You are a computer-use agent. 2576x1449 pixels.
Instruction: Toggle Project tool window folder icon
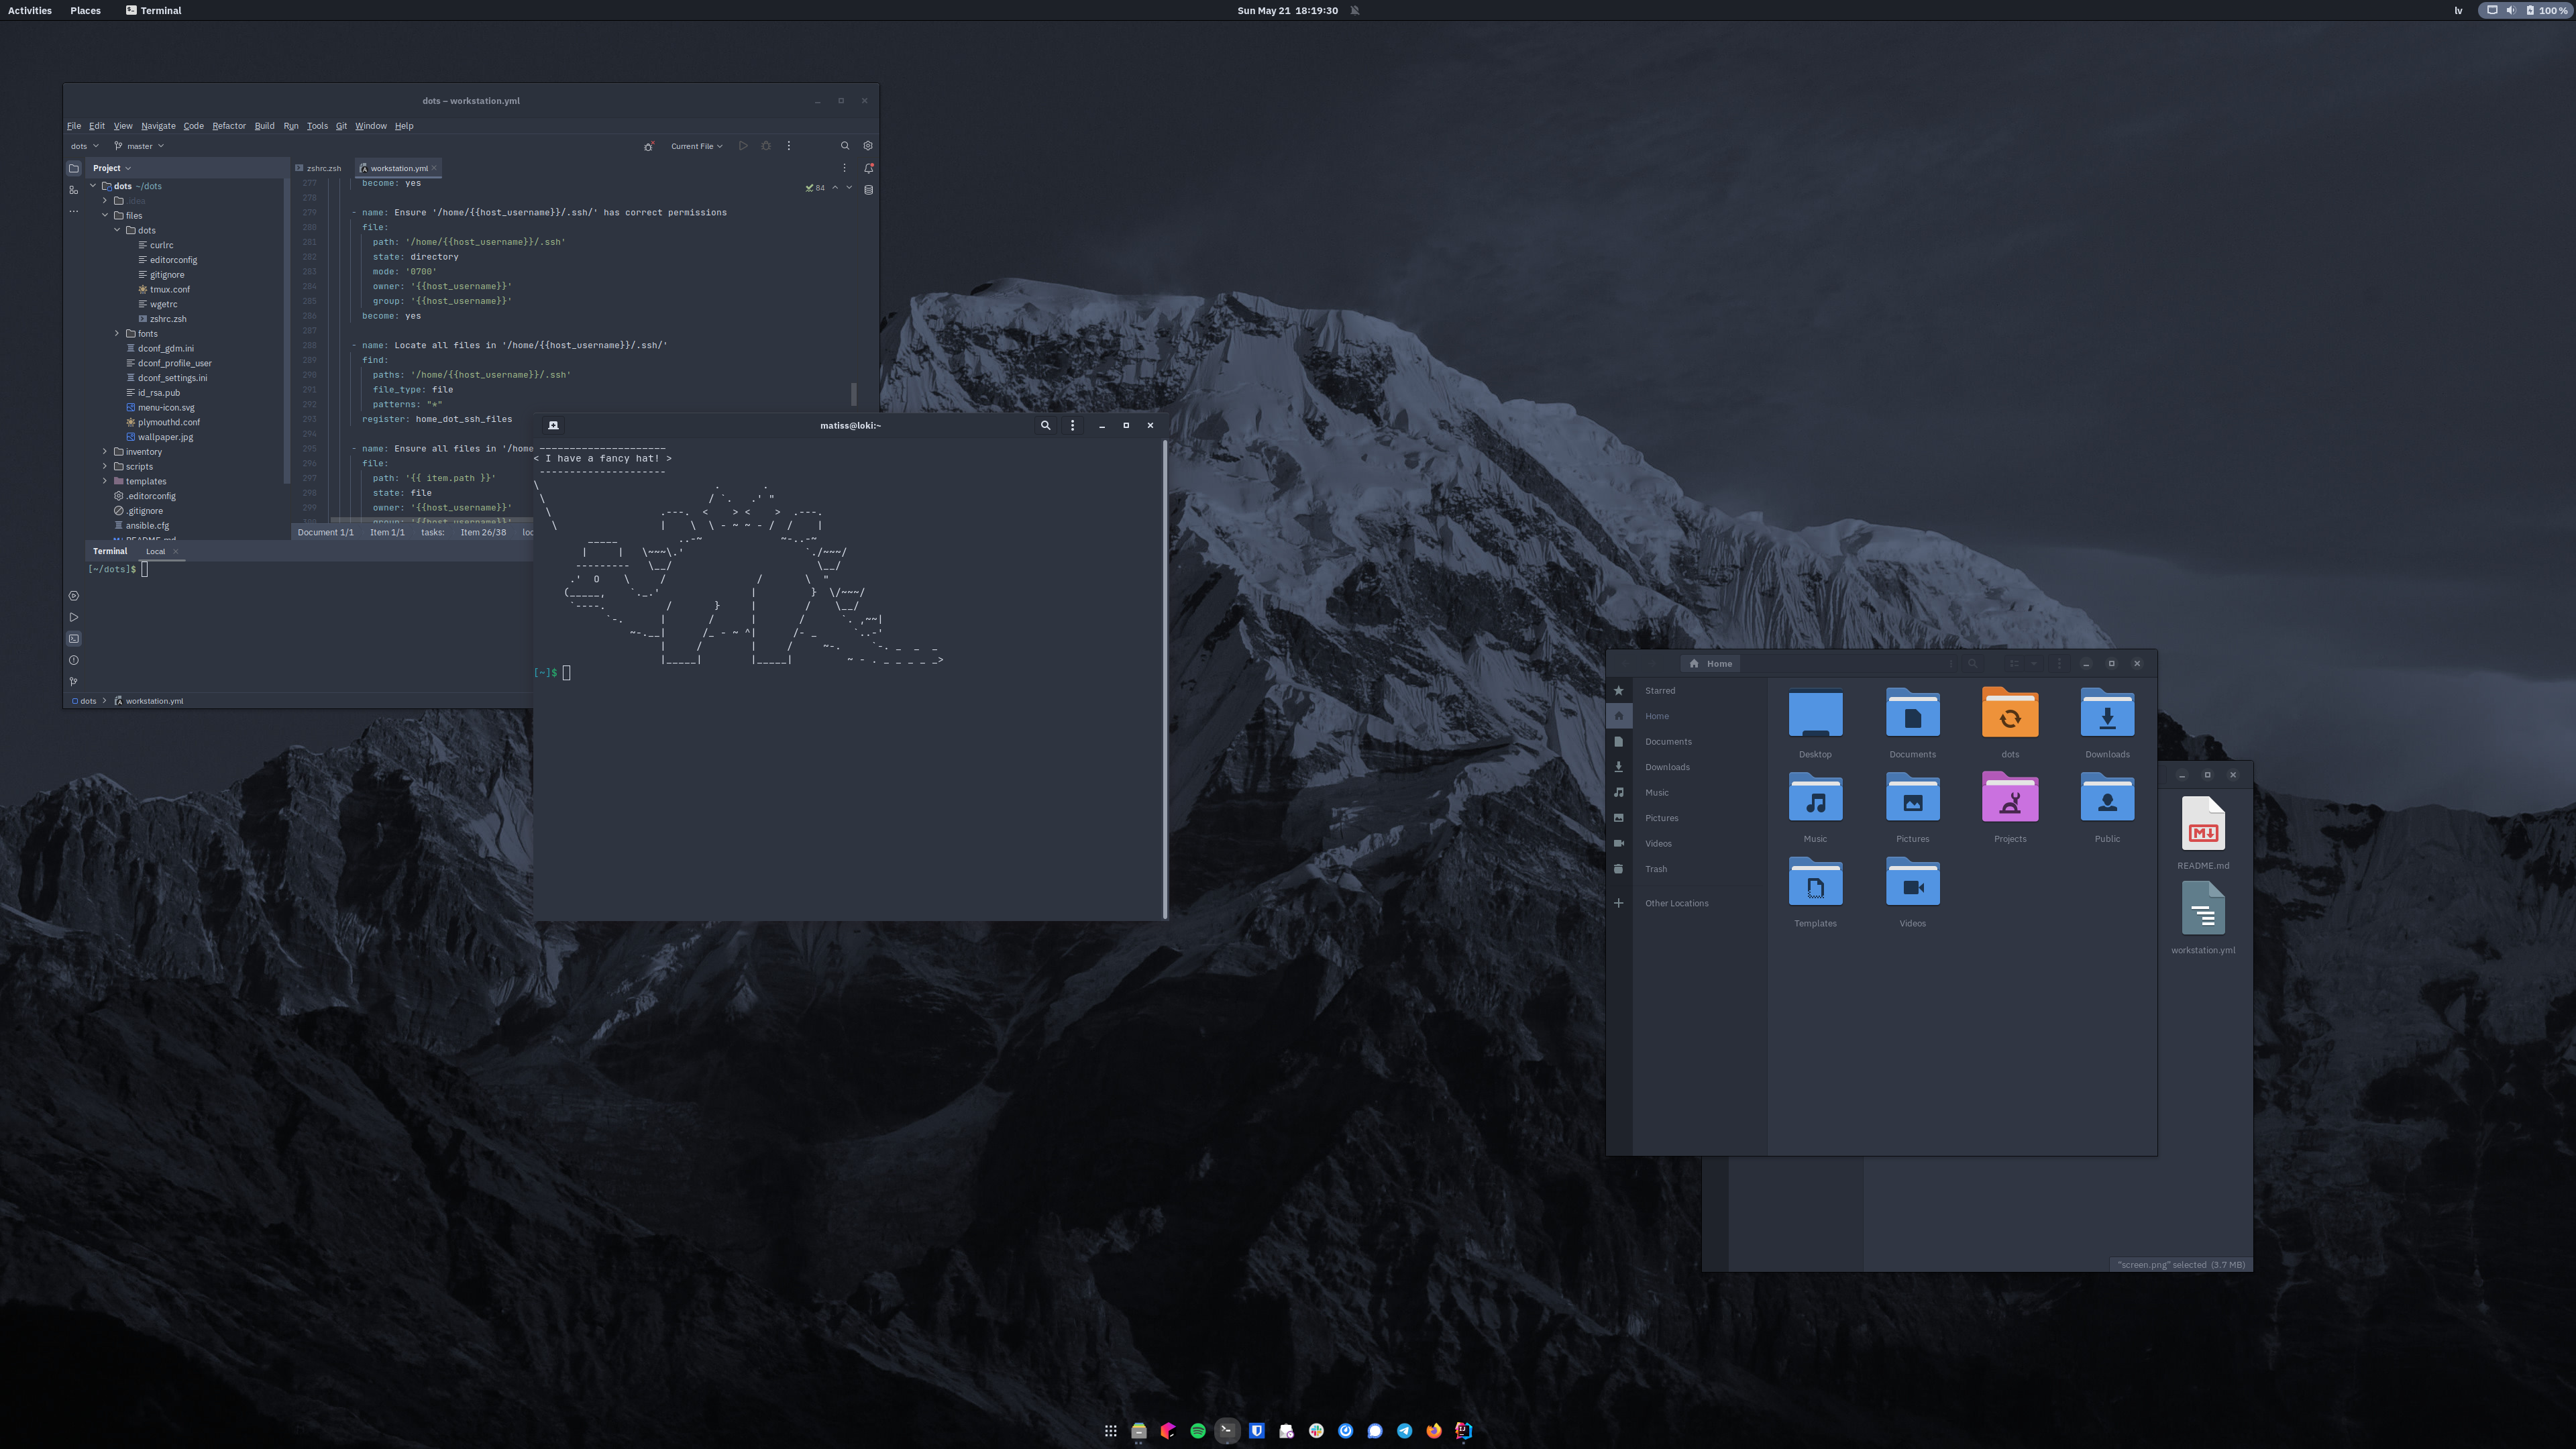click(73, 168)
